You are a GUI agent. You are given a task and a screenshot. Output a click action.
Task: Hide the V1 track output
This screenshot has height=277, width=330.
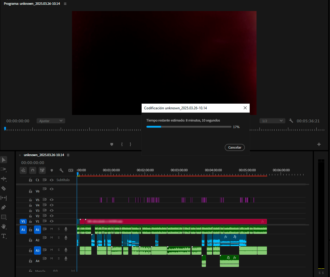click(x=51, y=221)
